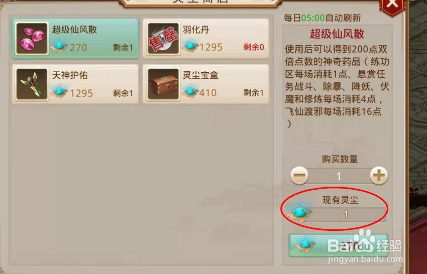Click the 现有灵尘 balance field
427x274 pixels.
click(x=345, y=215)
